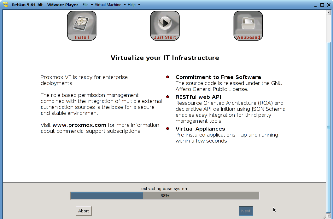Click the VMware Player logo icon
333x219 pixels.
[5, 4]
